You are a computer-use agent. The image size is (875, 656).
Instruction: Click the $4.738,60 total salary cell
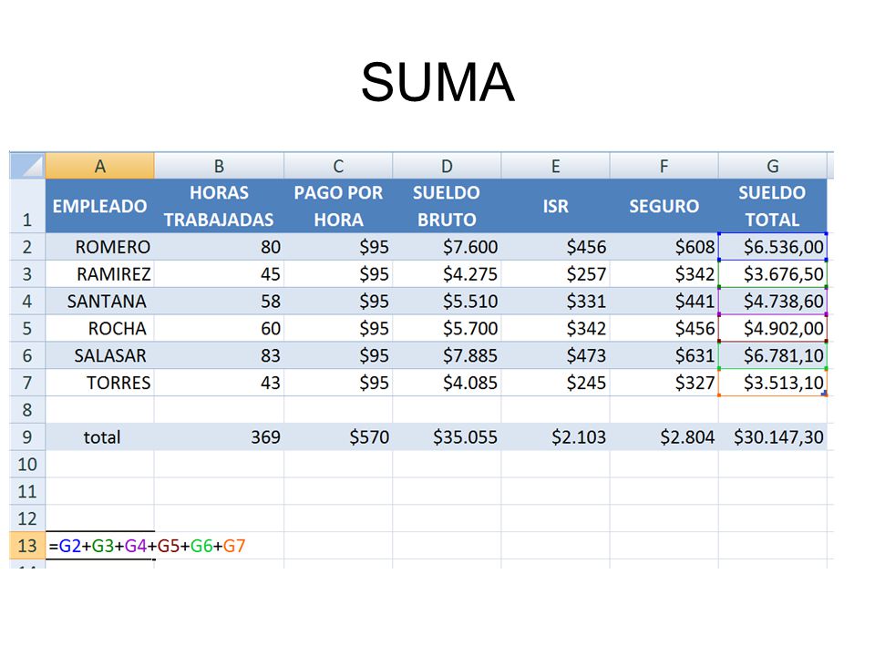tap(772, 302)
